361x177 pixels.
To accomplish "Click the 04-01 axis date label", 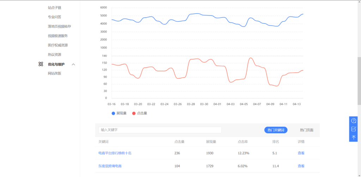I will [217, 104].
